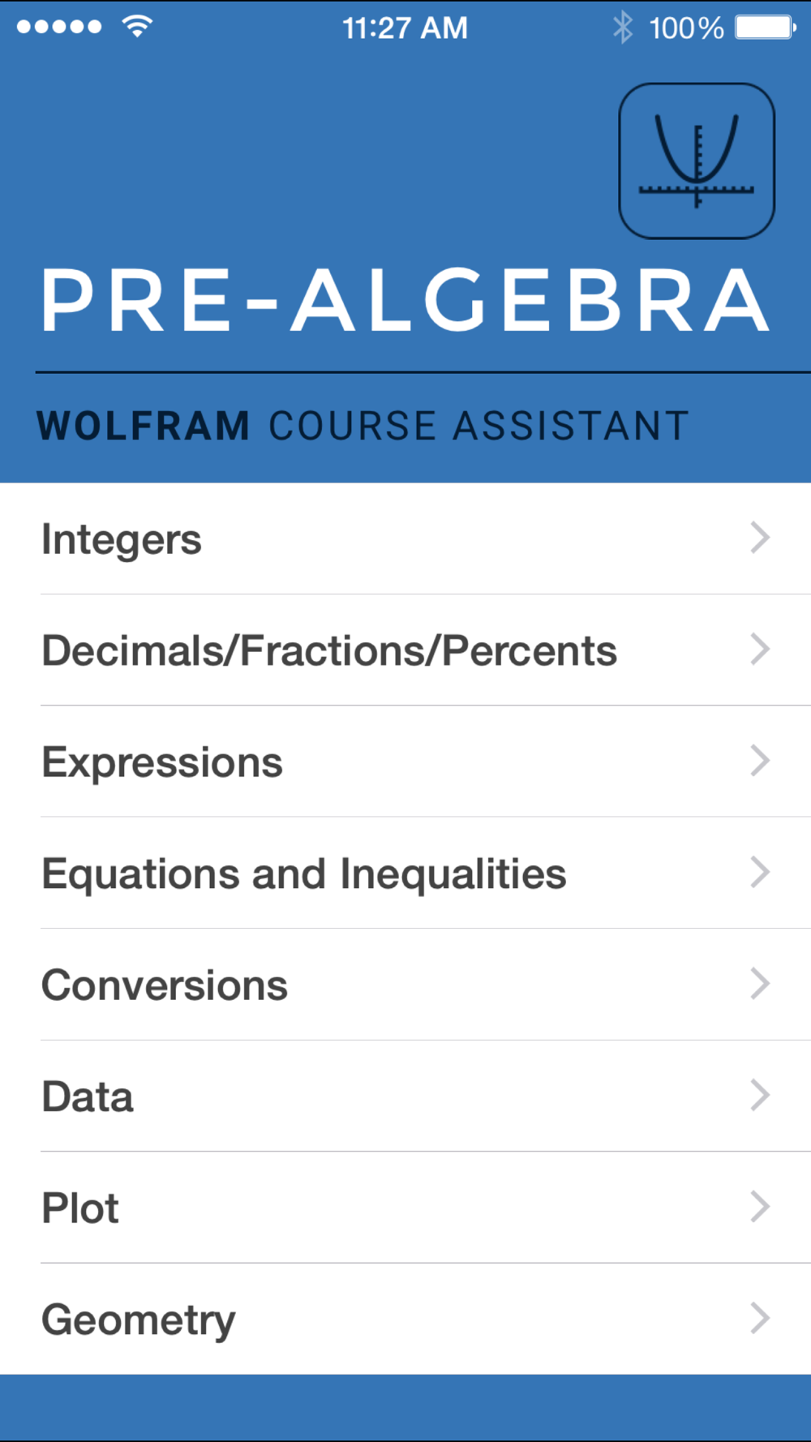Screen dimensions: 811x1442
Task: Tap the parabola graph app icon
Action: point(696,161)
